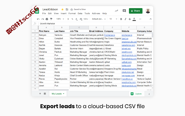Open the Insert menu
The image size is (185, 116).
pos(64,13)
